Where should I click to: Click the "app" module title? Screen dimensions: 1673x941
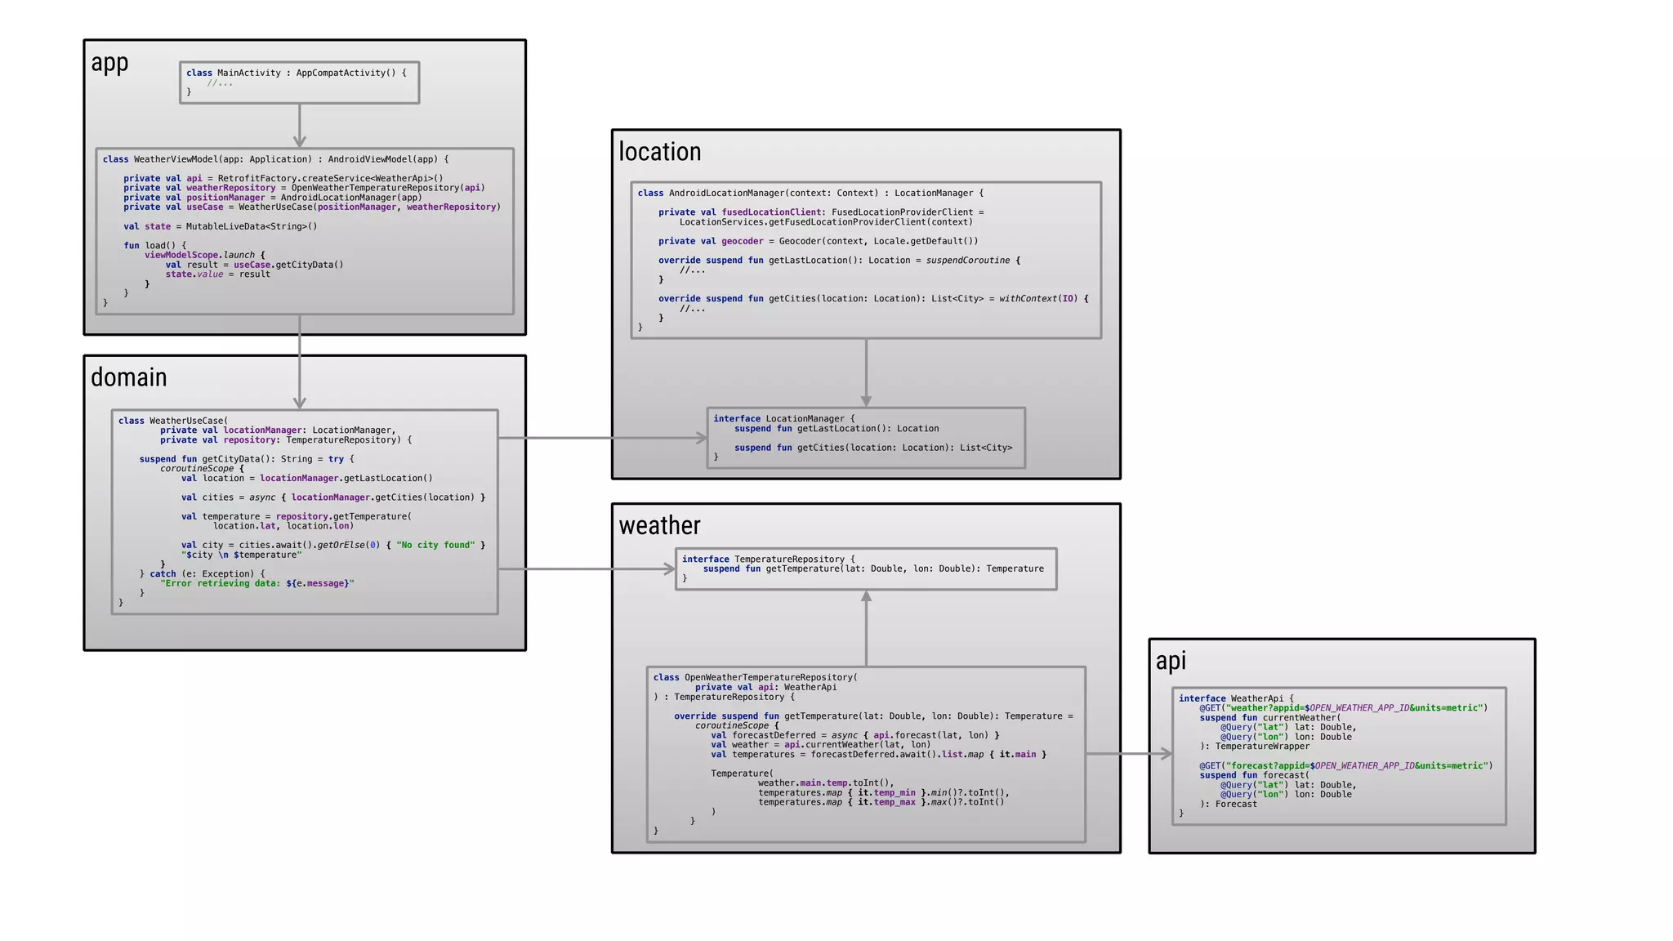pos(109,63)
